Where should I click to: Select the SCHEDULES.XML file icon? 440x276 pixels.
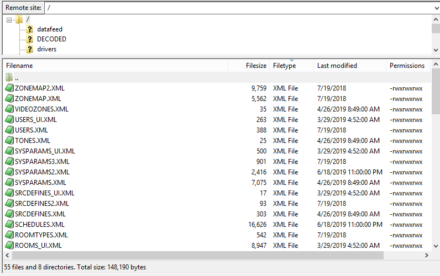point(9,225)
